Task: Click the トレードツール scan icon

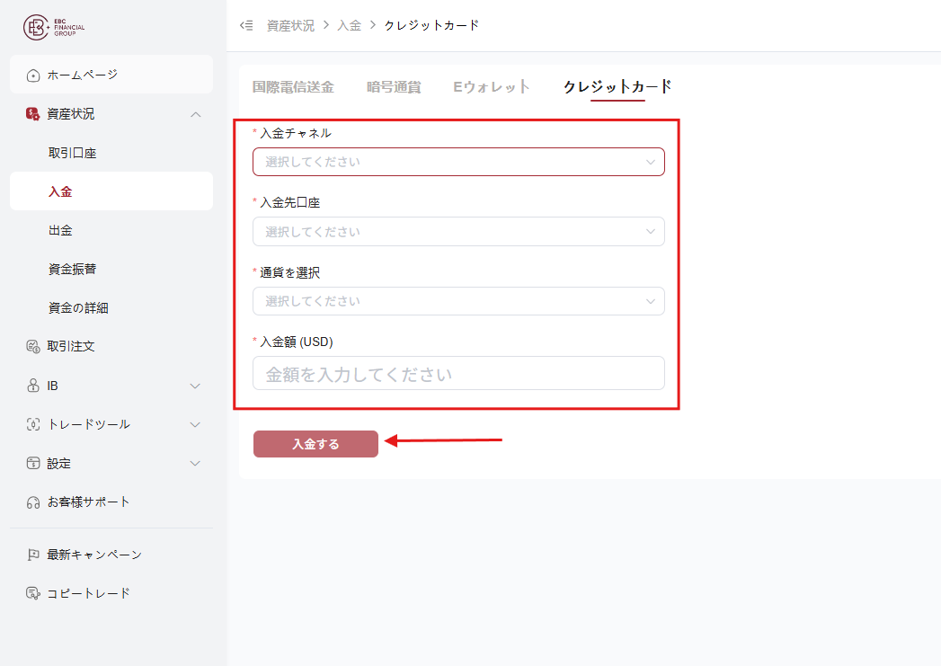Action: click(x=33, y=424)
